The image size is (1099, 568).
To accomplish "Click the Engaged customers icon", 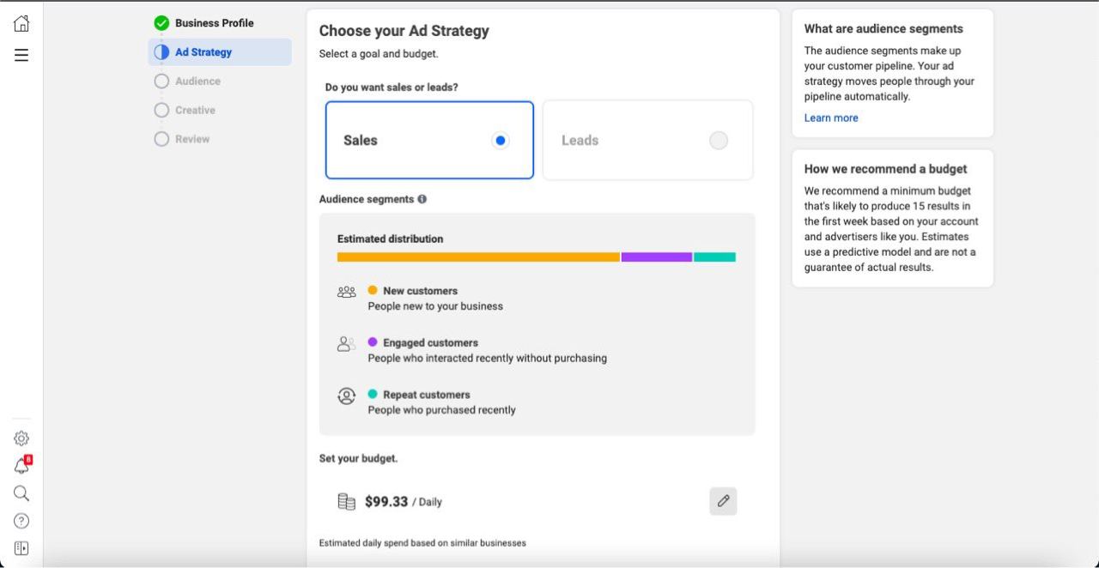I will [x=346, y=344].
